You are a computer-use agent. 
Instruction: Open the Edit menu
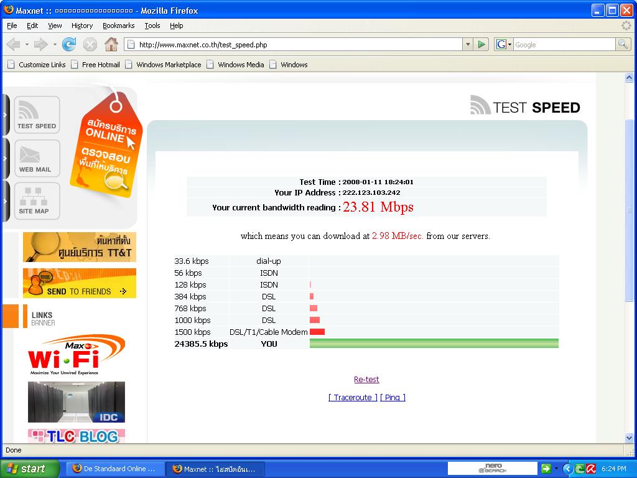(x=32, y=26)
